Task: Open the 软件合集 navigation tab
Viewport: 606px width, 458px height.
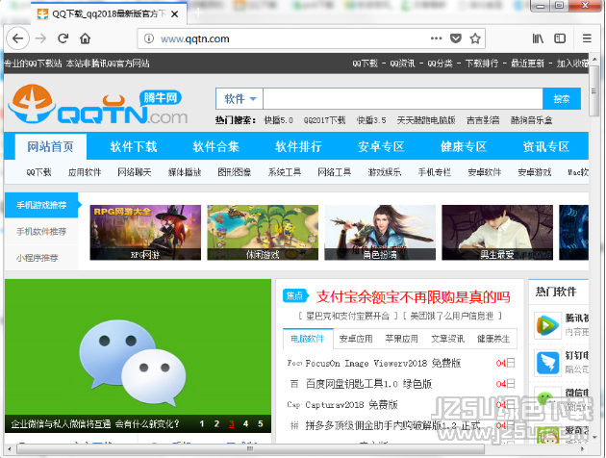Action: tap(215, 146)
